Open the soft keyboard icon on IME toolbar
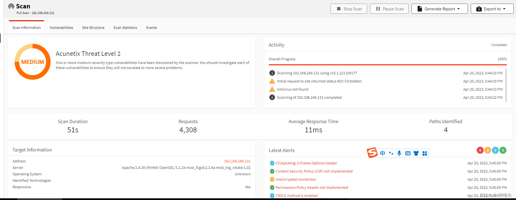516x200 pixels. (408, 153)
